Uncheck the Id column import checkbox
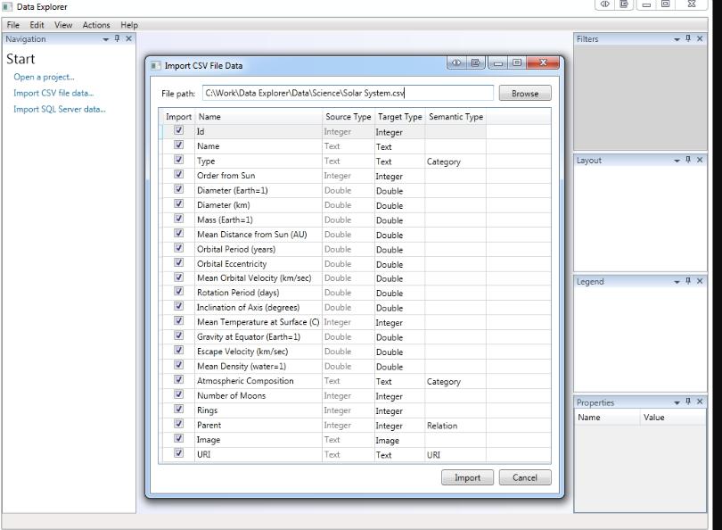Viewport: 722px width, 530px height. click(x=178, y=131)
